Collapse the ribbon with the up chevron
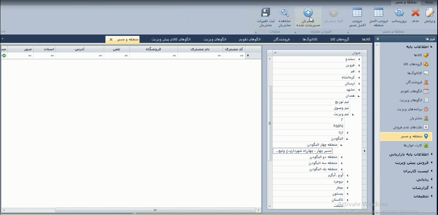Viewport: 438px width, 215px height. [x=3, y=31]
